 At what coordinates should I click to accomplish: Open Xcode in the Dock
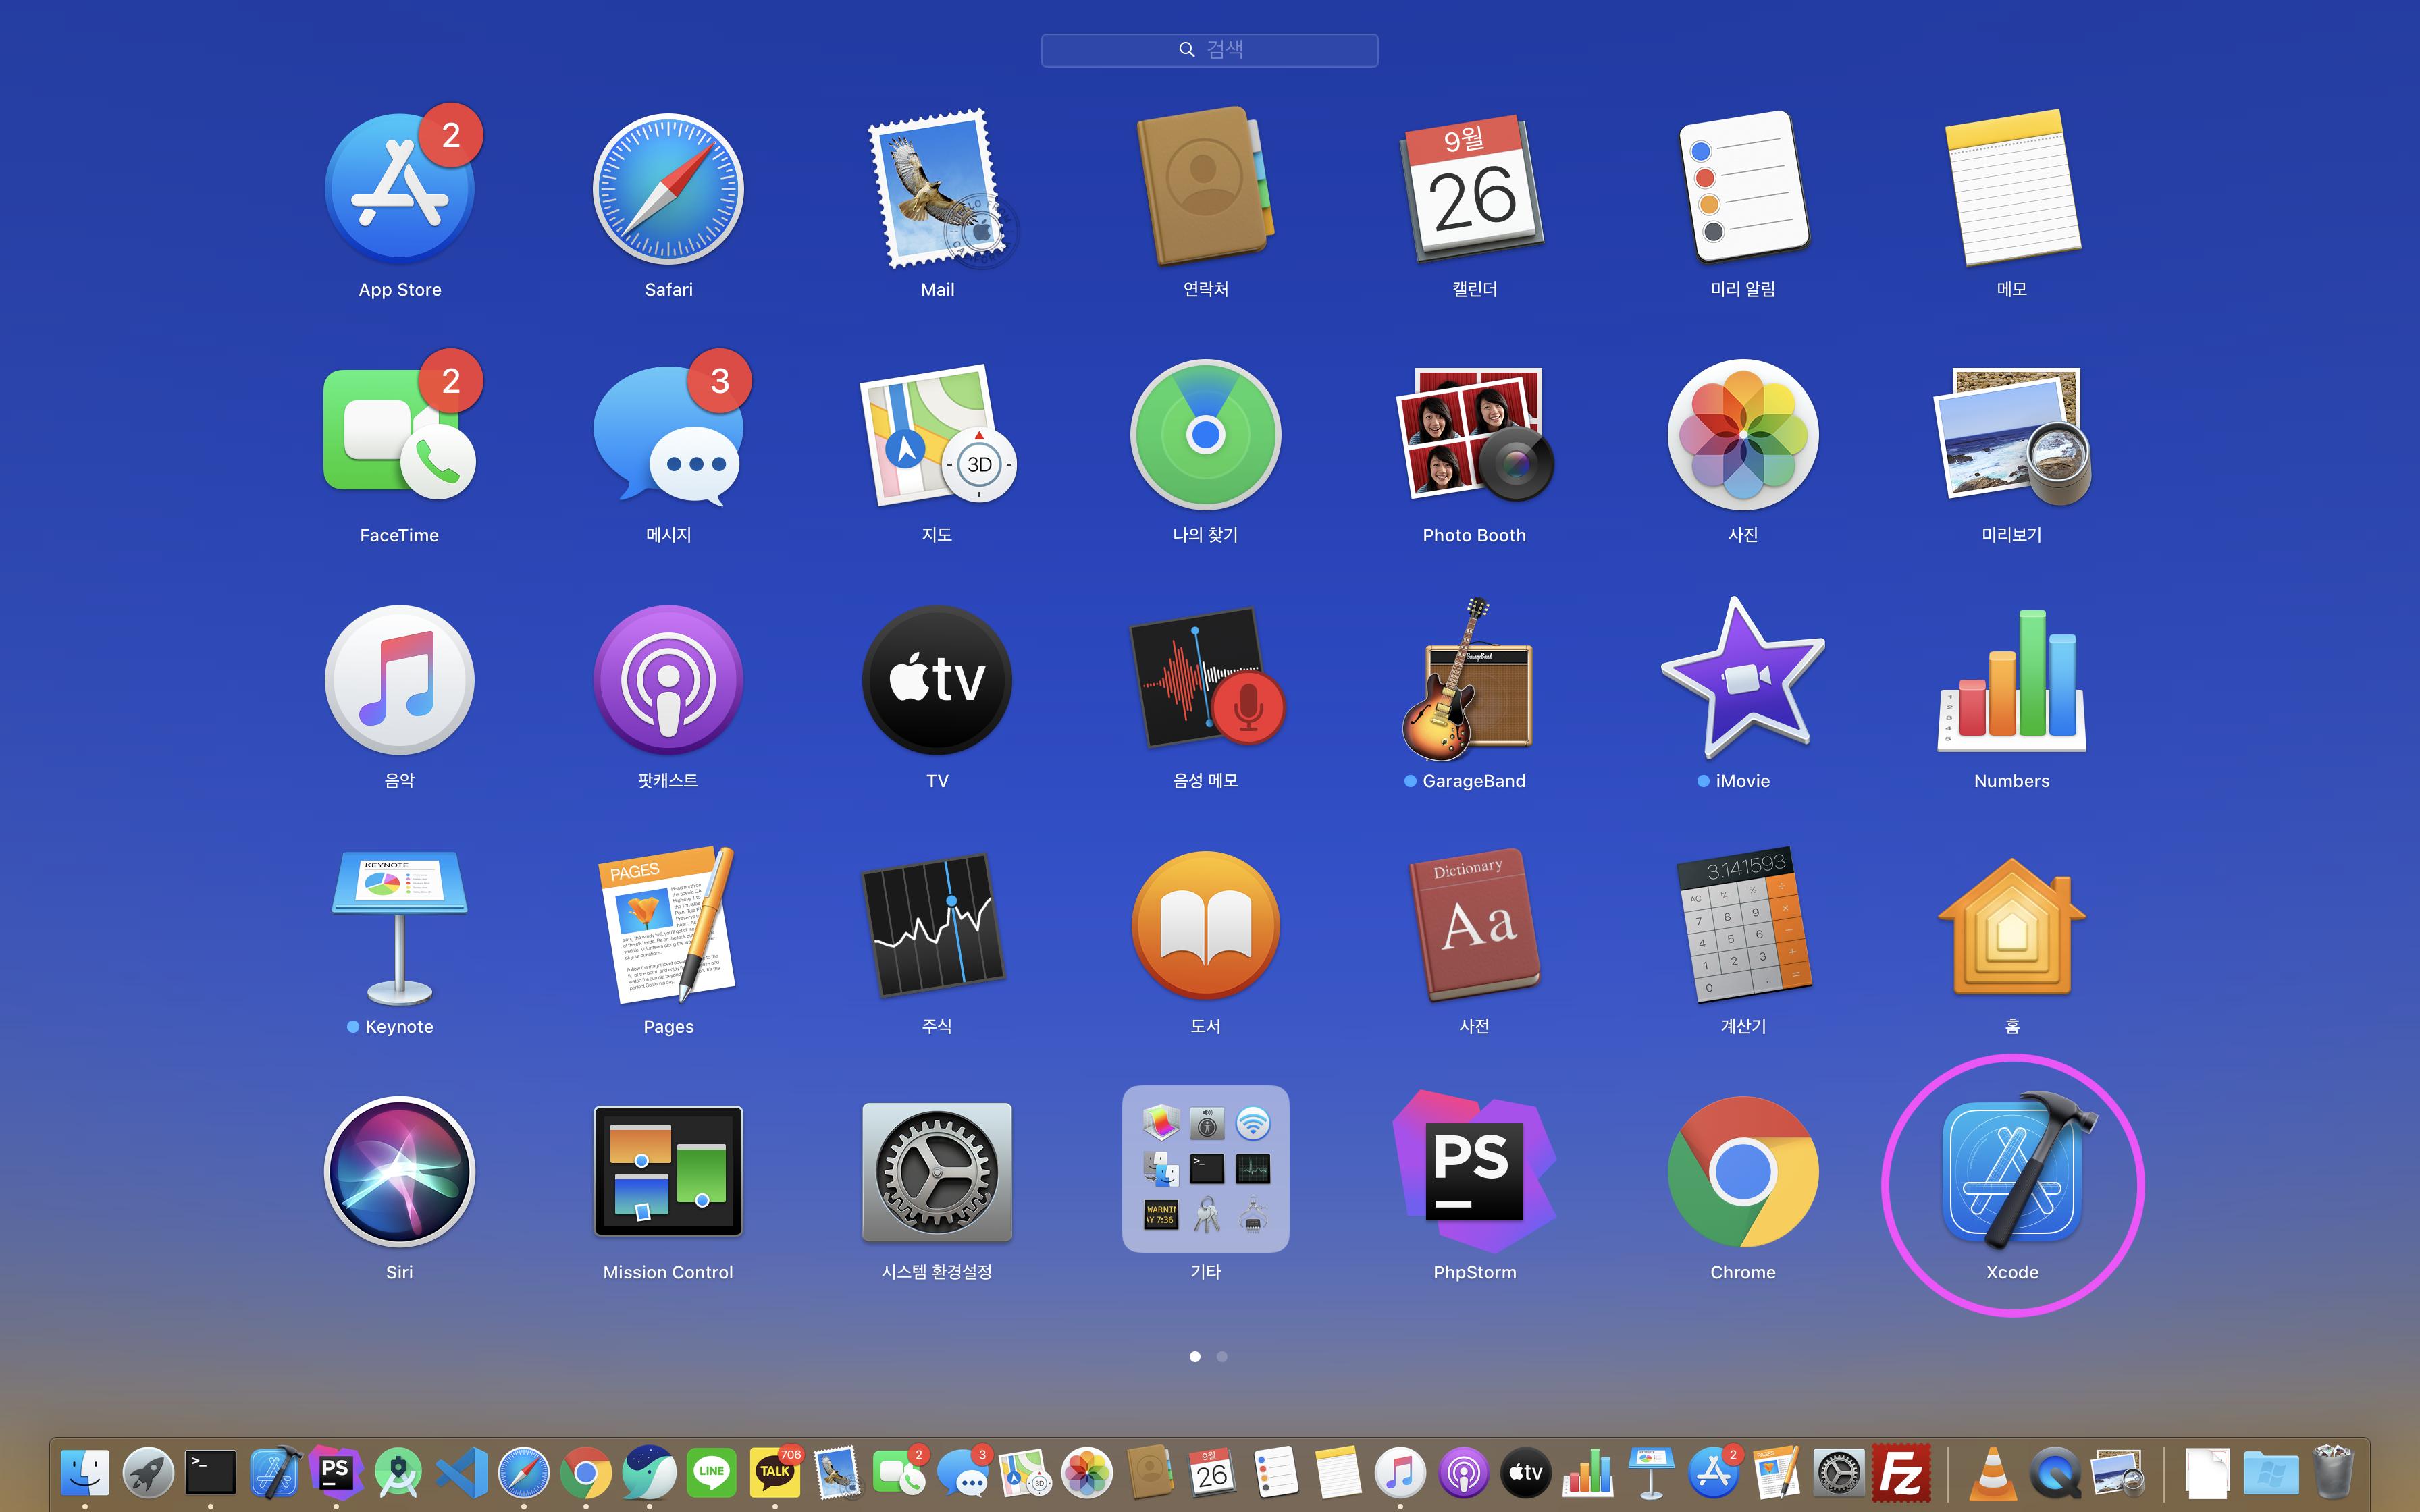[274, 1472]
